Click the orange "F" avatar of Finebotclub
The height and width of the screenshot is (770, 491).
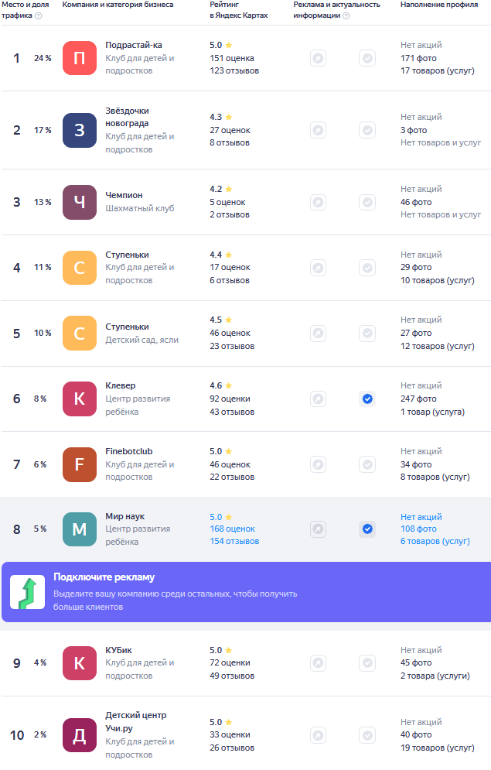(80, 464)
